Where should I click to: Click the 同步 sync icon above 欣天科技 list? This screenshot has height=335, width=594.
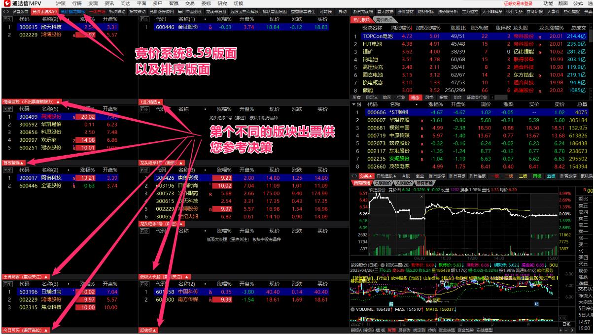click(x=7, y=19)
